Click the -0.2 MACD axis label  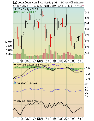87,74
